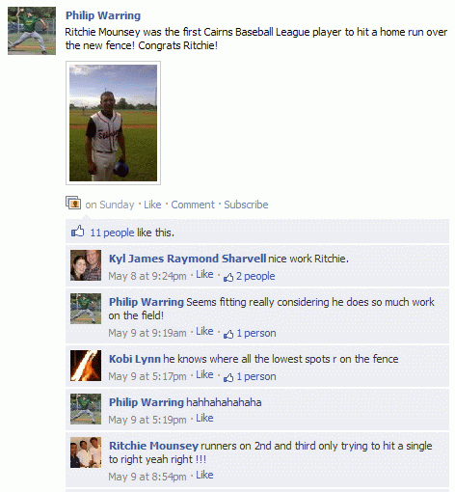455x492 pixels.
Task: Open Kobi Lynn's profile name link
Action: click(135, 359)
